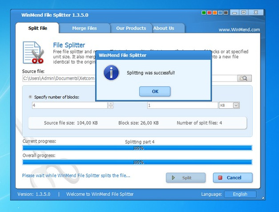The image size is (279, 212).
Task: Click the dialog title WinMend File Splitter
Action: 122,55
